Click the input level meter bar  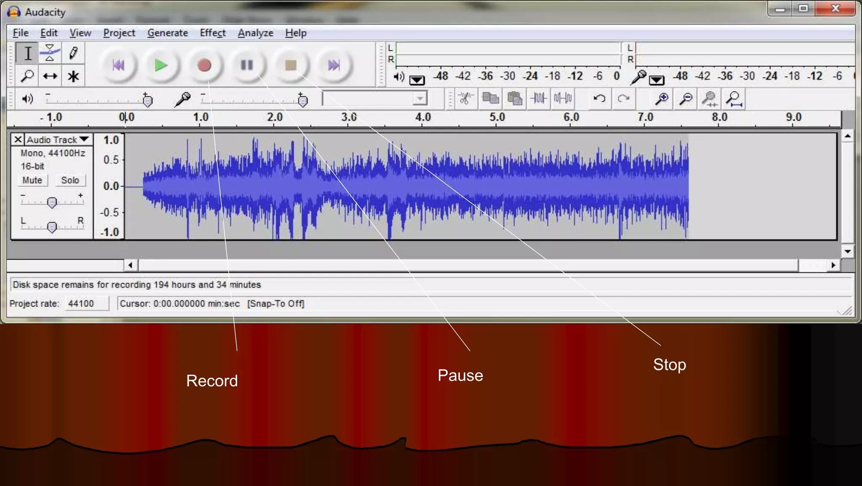tap(745, 54)
